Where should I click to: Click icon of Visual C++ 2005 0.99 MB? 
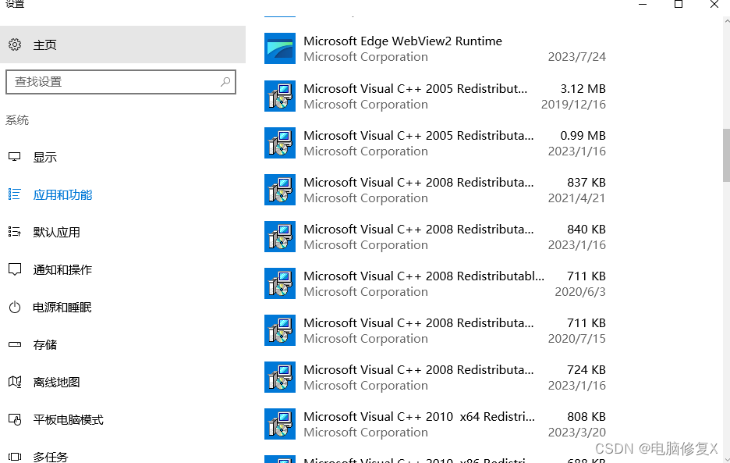[280, 143]
